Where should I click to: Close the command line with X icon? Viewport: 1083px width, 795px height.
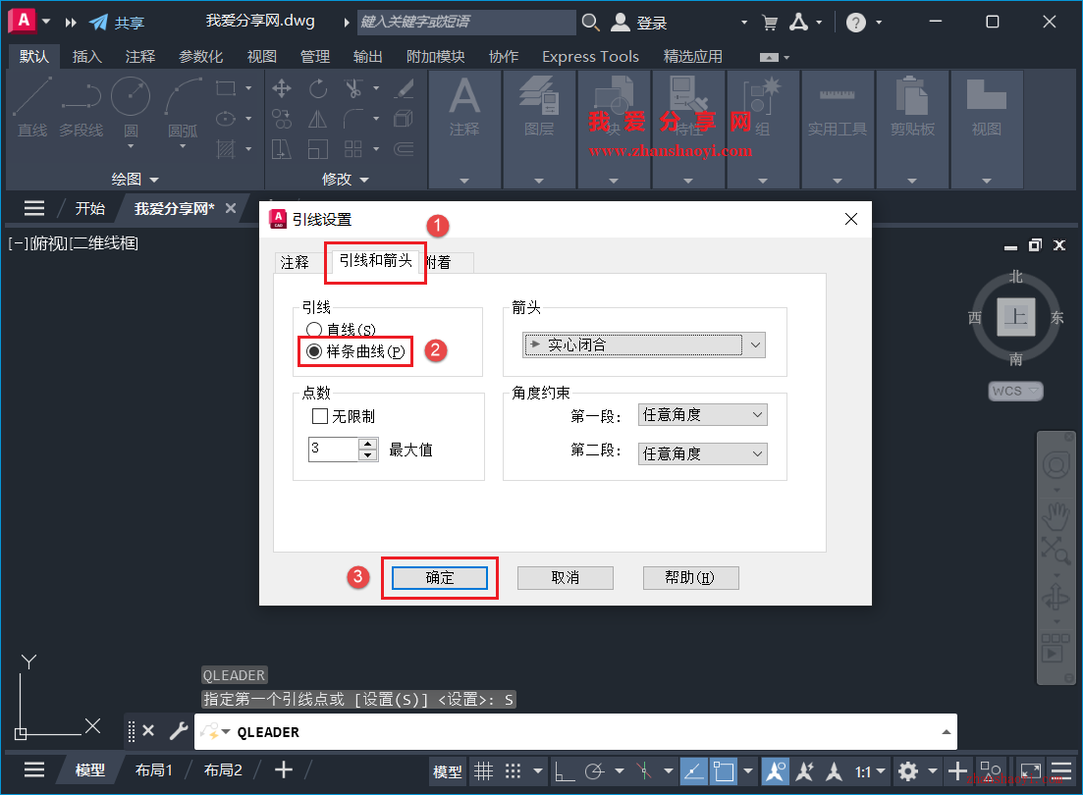tap(148, 731)
